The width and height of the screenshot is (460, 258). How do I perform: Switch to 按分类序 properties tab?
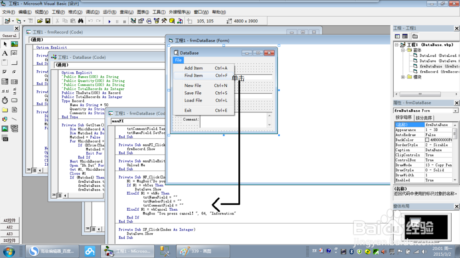click(424, 118)
